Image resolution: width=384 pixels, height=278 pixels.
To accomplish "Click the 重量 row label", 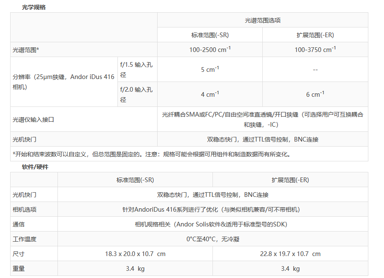I will point(19,269).
